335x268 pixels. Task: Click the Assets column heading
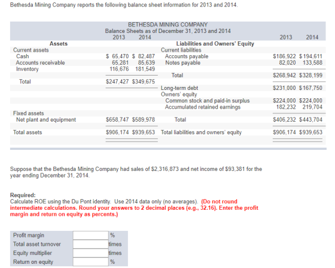pyautogui.click(x=59, y=44)
